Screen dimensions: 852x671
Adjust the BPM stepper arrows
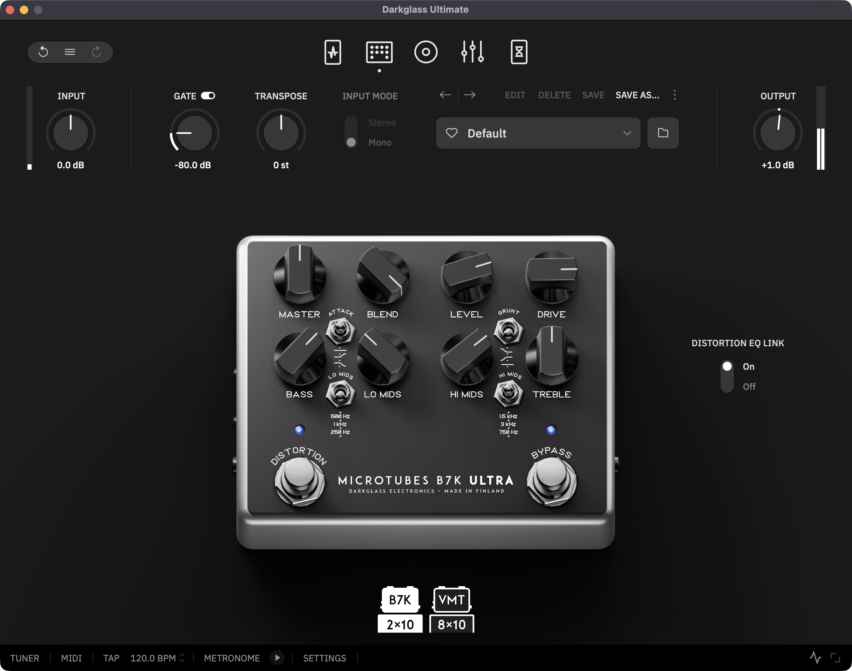pos(182,658)
